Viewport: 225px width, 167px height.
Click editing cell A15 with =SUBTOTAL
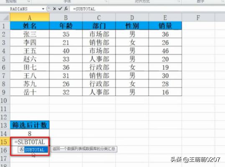pyautogui.click(x=30, y=142)
